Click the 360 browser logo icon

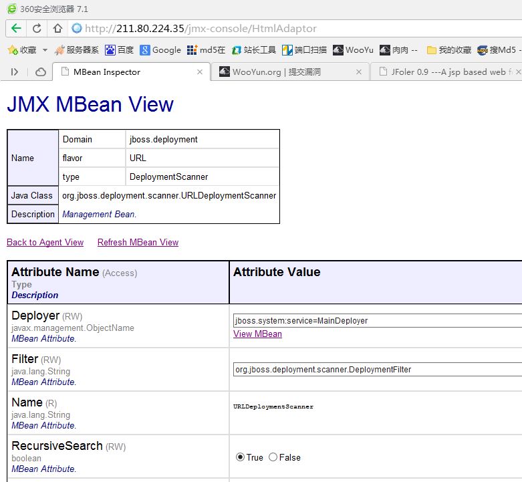pyautogui.click(x=12, y=9)
